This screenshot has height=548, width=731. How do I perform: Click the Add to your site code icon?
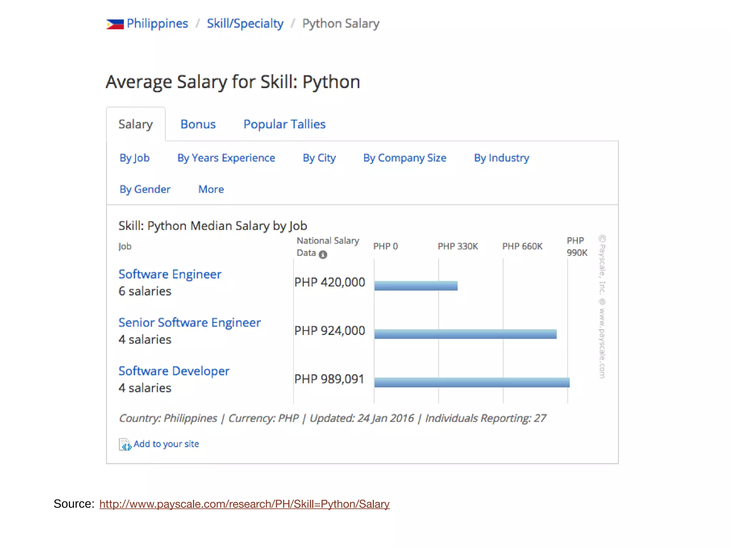pos(125,444)
